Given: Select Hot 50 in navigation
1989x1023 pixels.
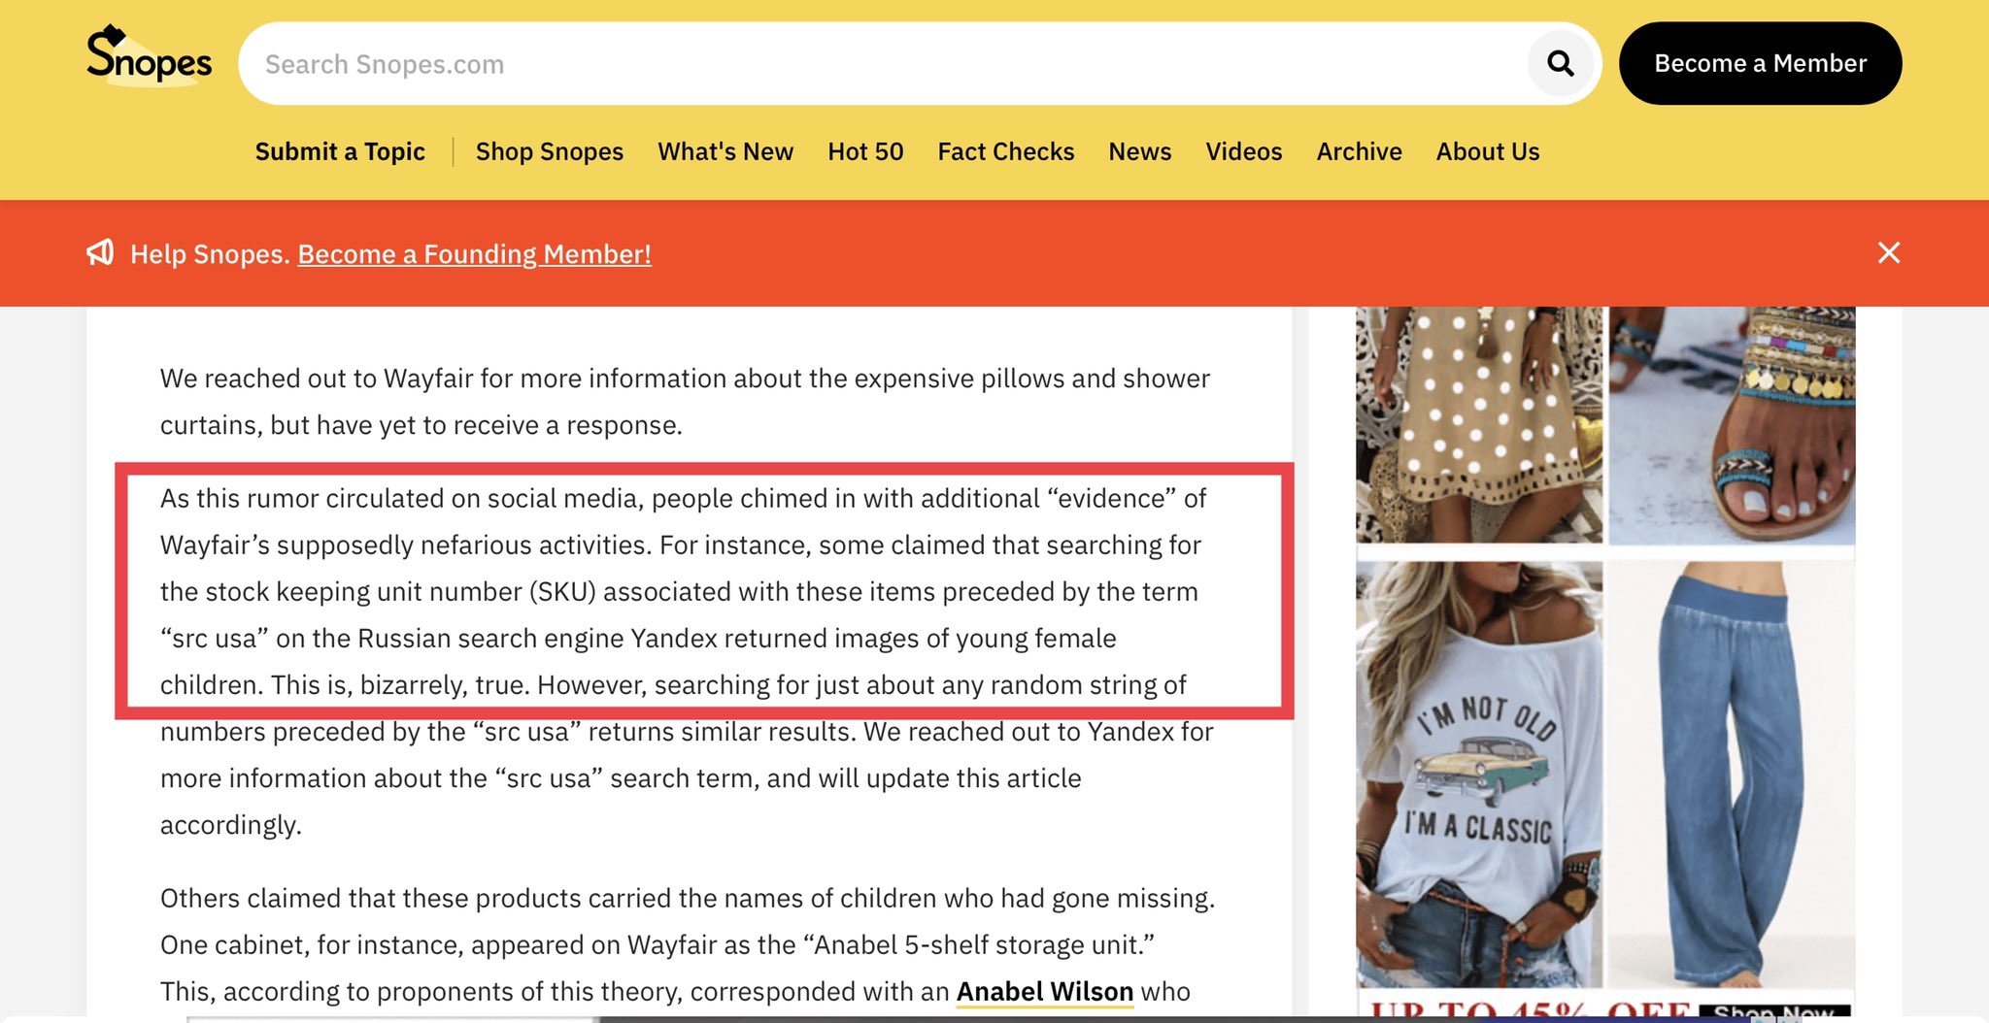Looking at the screenshot, I should coord(864,152).
